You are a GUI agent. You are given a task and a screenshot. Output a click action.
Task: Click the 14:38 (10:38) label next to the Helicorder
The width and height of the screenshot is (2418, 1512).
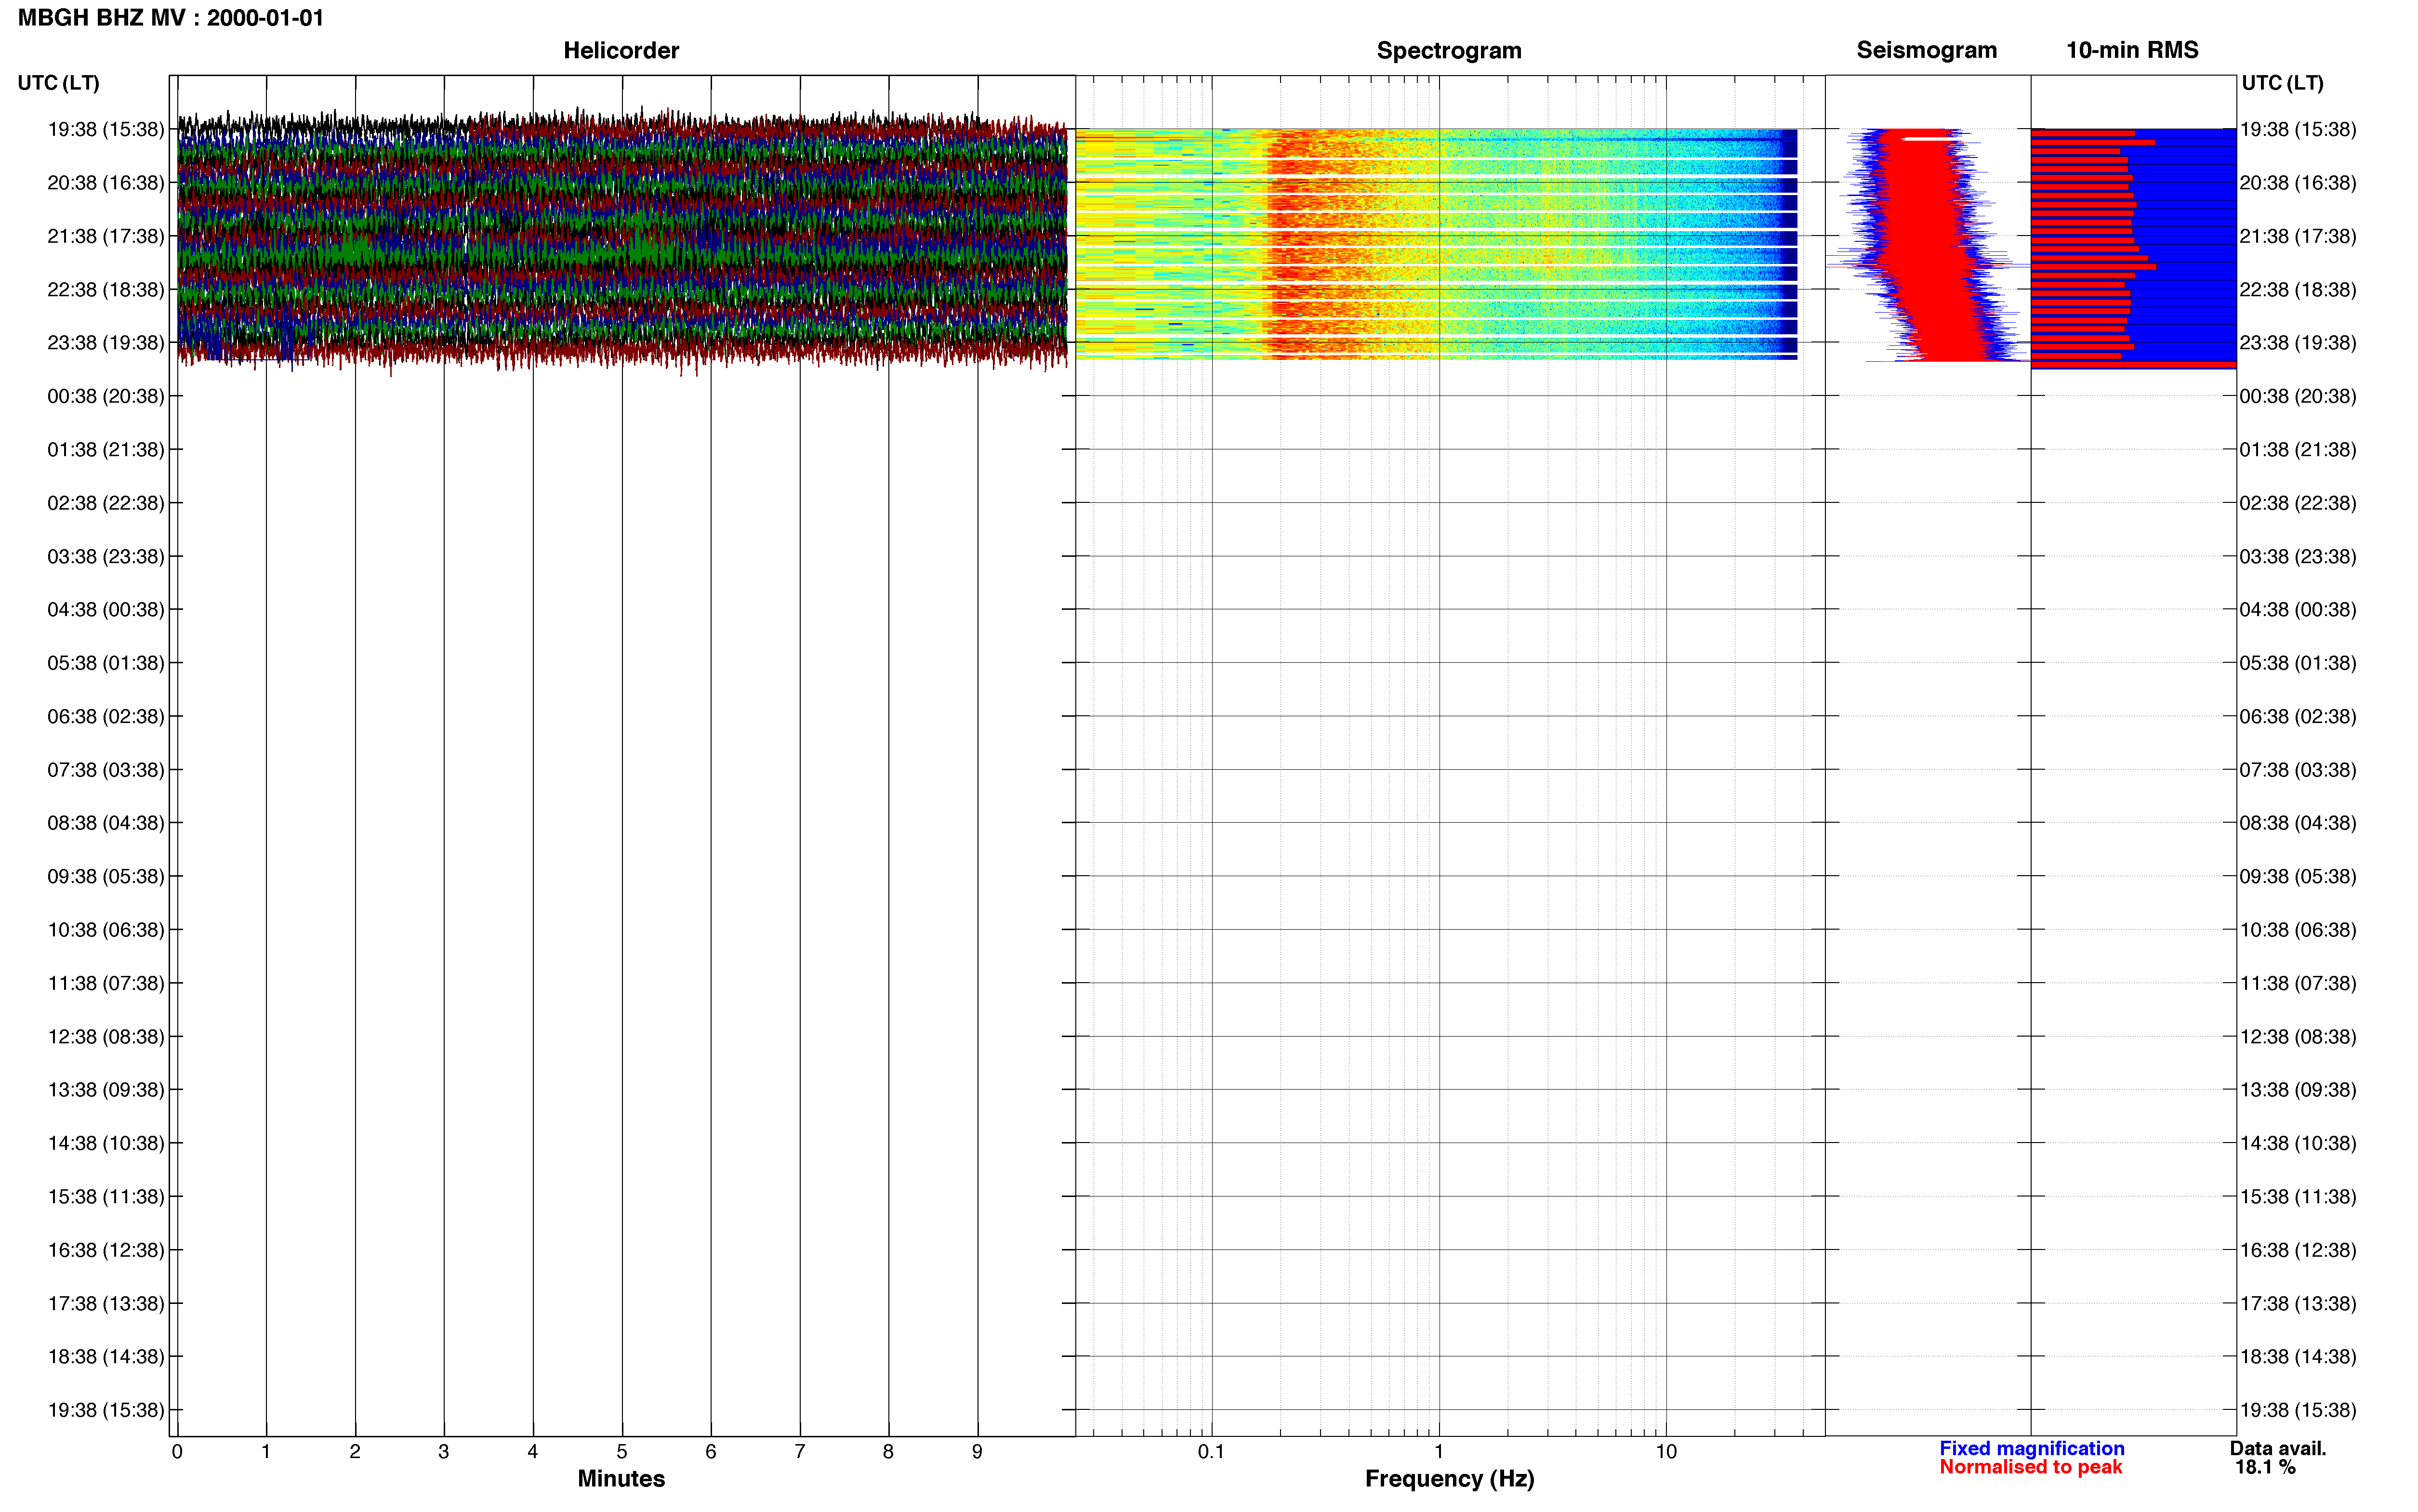(106, 1143)
